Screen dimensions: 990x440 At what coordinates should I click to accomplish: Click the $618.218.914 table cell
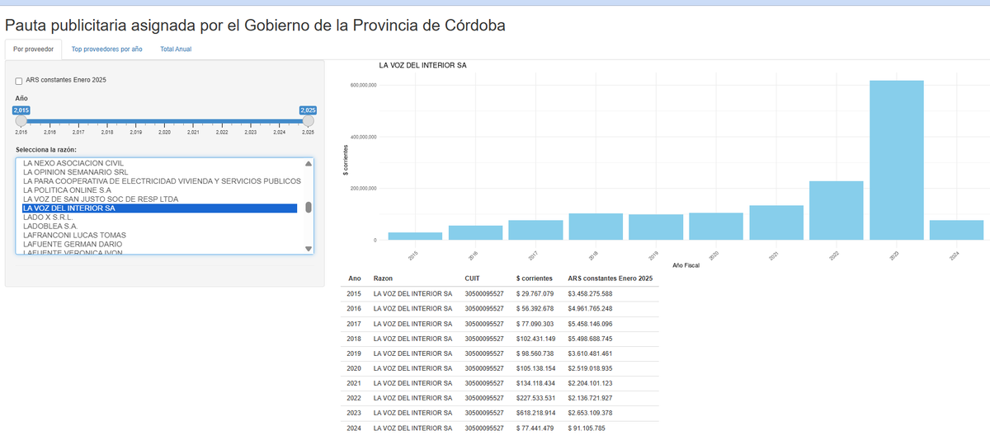pyautogui.click(x=535, y=413)
